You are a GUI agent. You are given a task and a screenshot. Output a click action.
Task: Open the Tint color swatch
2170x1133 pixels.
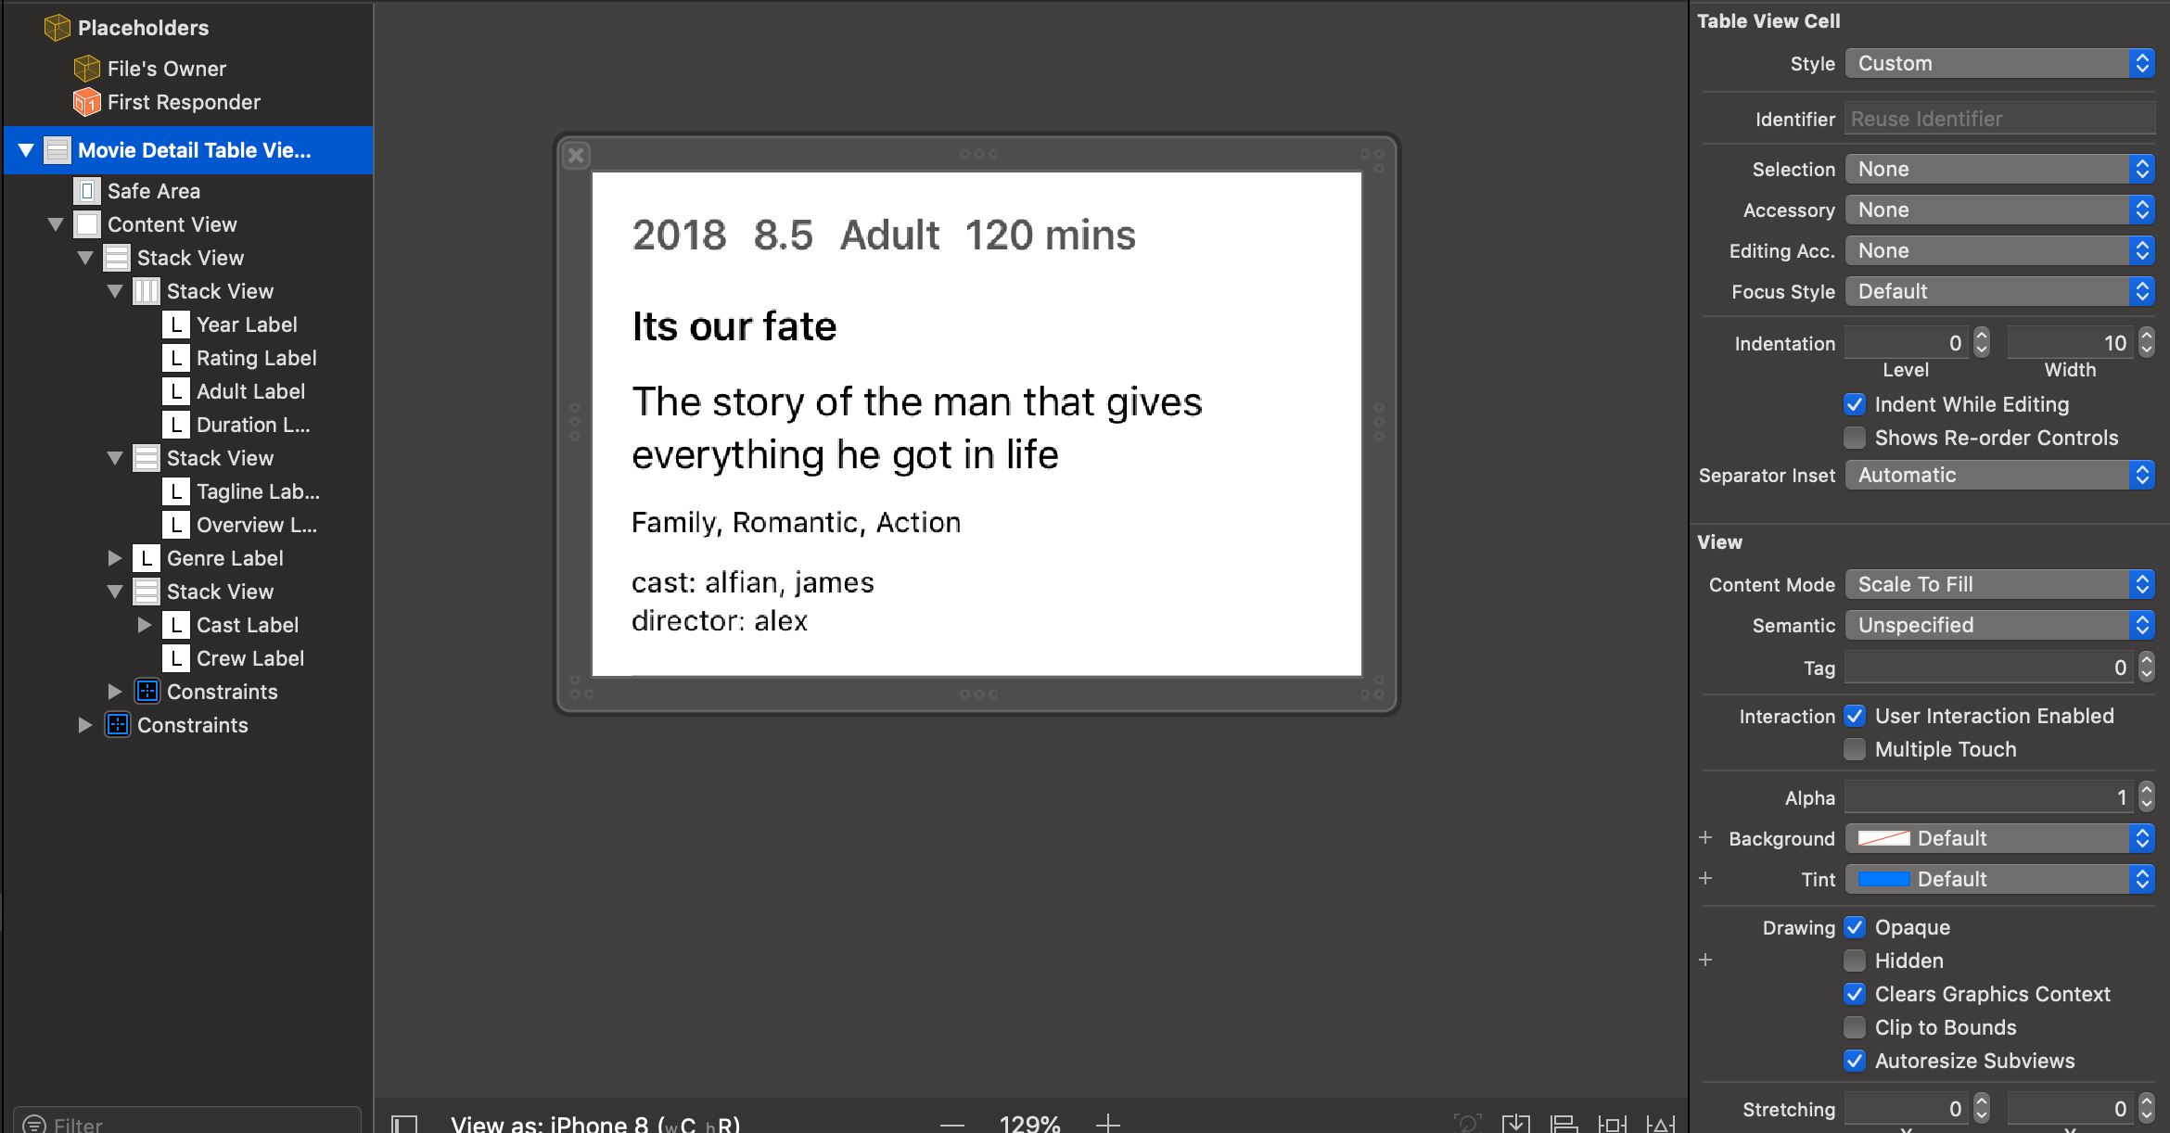(x=1883, y=879)
